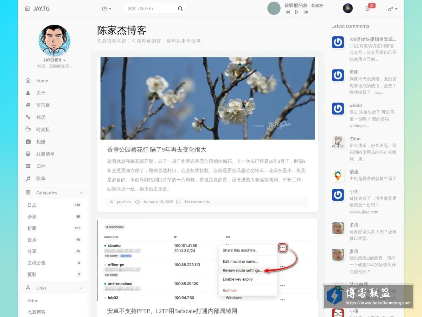Focus the search box with Ctrl+K hint
This screenshot has height=317, width=422.
[x=151, y=8]
